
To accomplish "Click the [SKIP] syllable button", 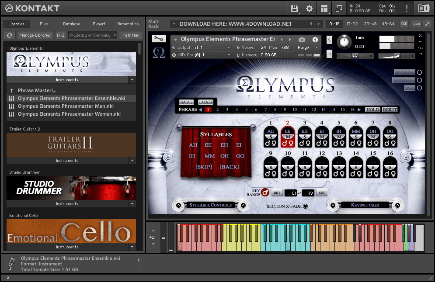I will (x=203, y=167).
